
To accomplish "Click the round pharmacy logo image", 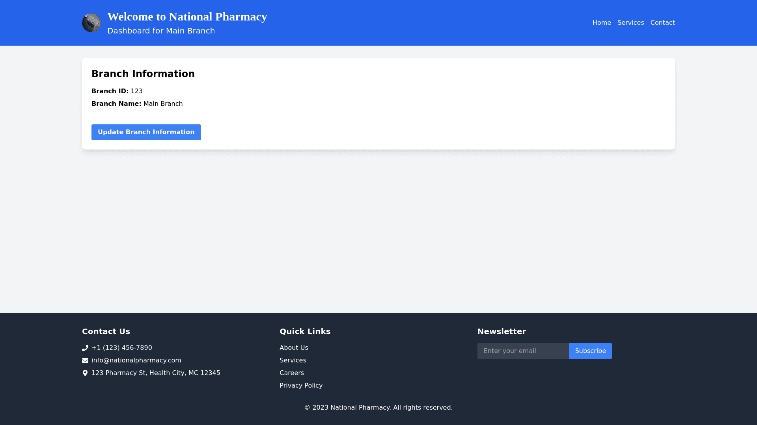I will click(x=91, y=23).
